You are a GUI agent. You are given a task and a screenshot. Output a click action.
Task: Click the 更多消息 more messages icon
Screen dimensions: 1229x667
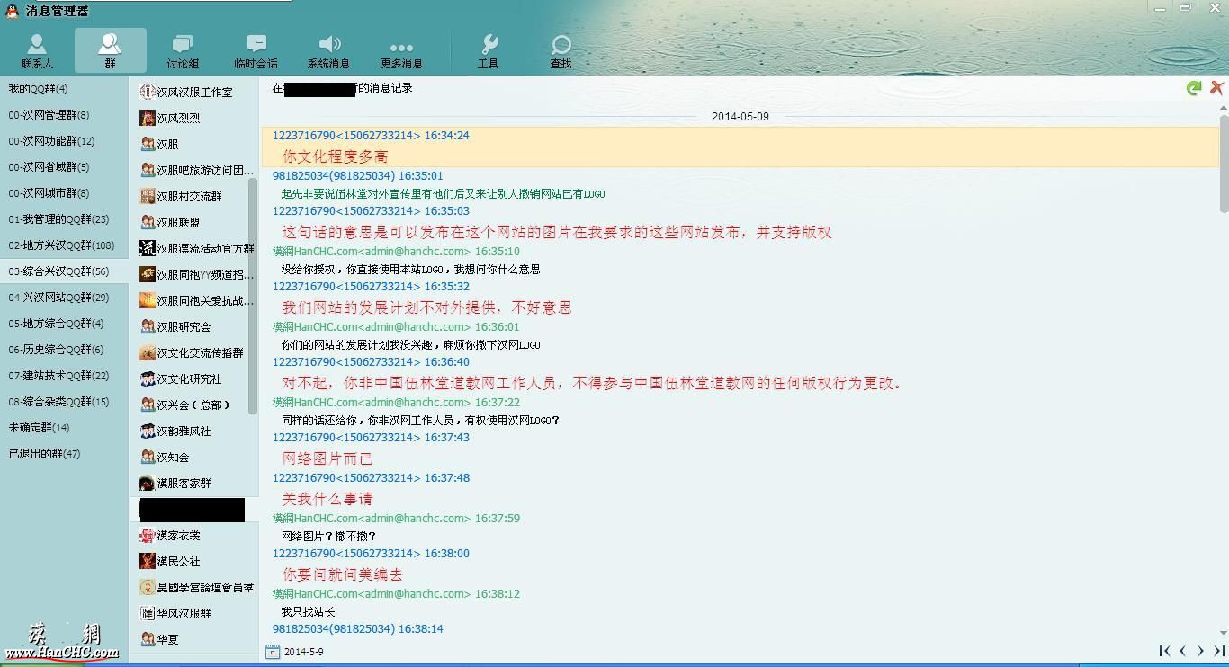point(401,51)
